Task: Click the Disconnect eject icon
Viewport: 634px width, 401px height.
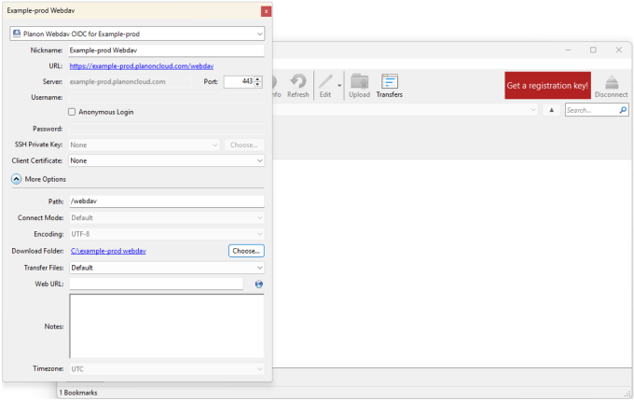Action: [612, 82]
